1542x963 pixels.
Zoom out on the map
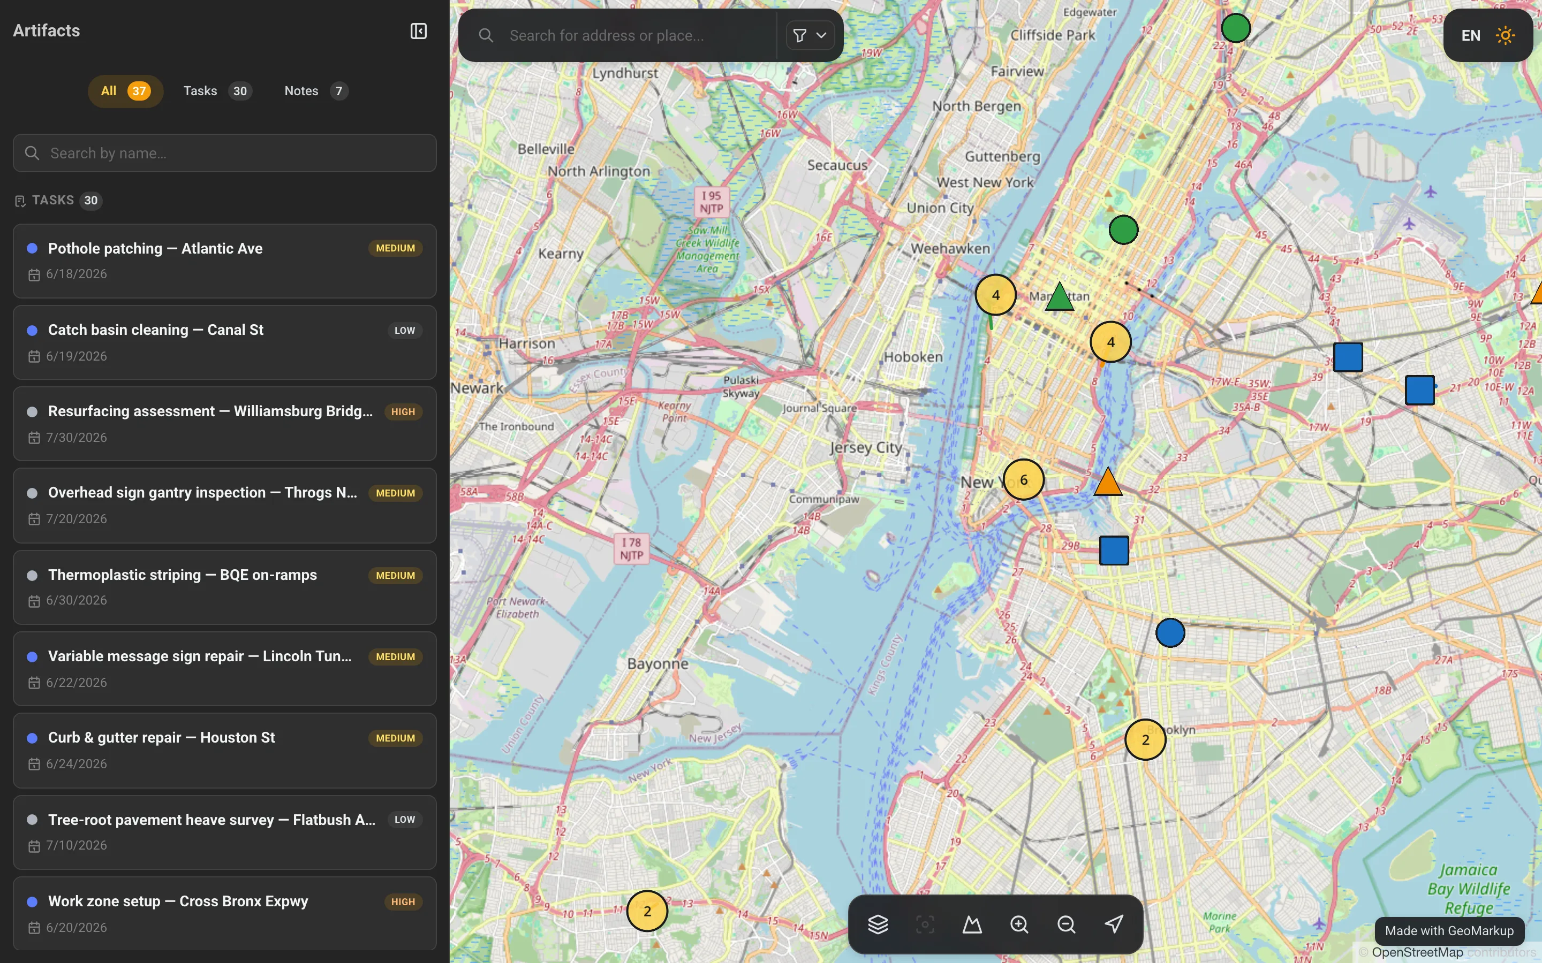1066,924
